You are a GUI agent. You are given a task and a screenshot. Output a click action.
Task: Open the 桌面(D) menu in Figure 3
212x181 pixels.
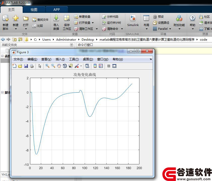(88, 59)
